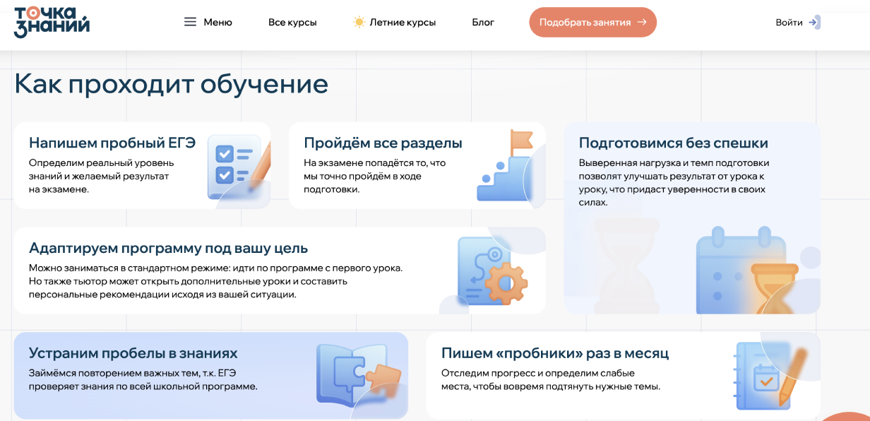Viewport: 870px width, 421px height.
Task: Click the book with puzzle piece icon
Action: (x=358, y=374)
